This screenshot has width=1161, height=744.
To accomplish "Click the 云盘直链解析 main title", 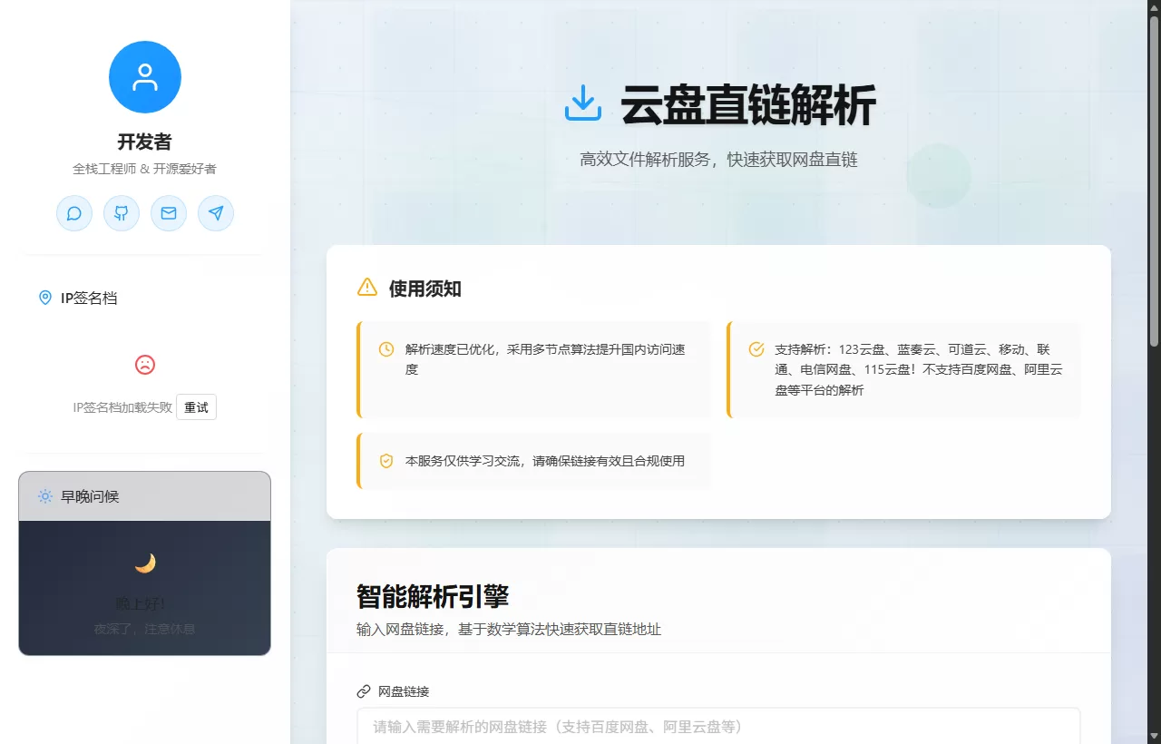I will point(748,104).
